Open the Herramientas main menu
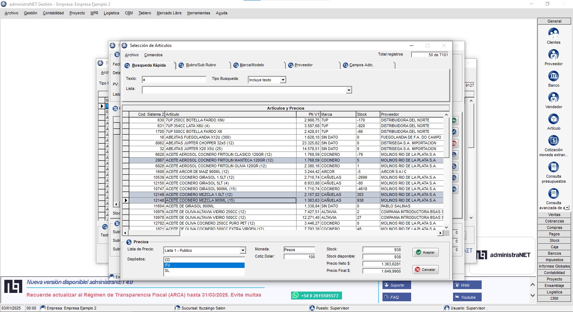 pos(199,13)
